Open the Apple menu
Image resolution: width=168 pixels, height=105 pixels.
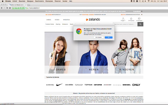[x=3, y=1]
